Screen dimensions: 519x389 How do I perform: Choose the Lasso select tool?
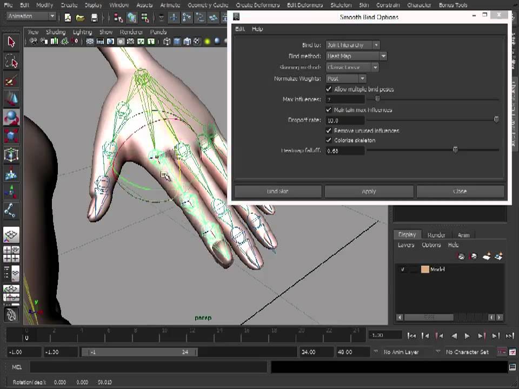[x=11, y=61]
